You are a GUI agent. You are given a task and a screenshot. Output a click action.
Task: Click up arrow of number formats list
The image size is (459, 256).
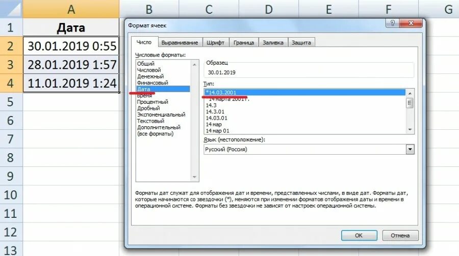[194, 64]
